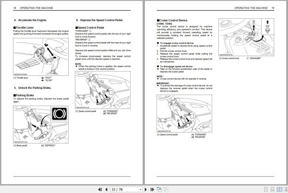
Task: Click the page 19 header 'OPERATING THE MACHINE'
Action: [251, 8]
